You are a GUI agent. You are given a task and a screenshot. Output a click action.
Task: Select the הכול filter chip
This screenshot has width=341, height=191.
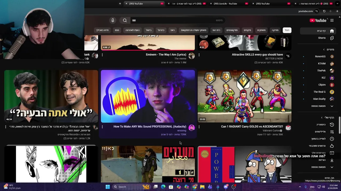click(x=287, y=30)
